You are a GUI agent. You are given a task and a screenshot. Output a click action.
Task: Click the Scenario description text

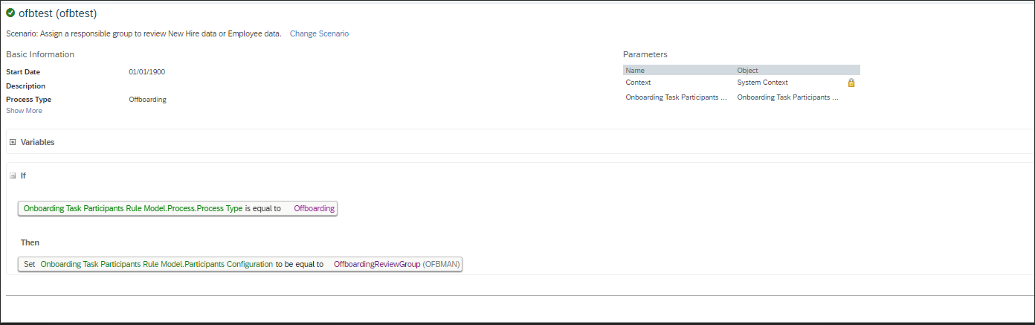(144, 33)
